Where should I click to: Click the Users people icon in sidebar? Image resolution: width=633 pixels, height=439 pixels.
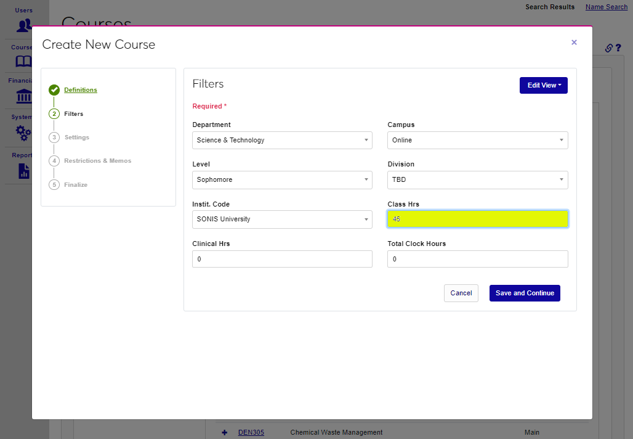click(24, 25)
